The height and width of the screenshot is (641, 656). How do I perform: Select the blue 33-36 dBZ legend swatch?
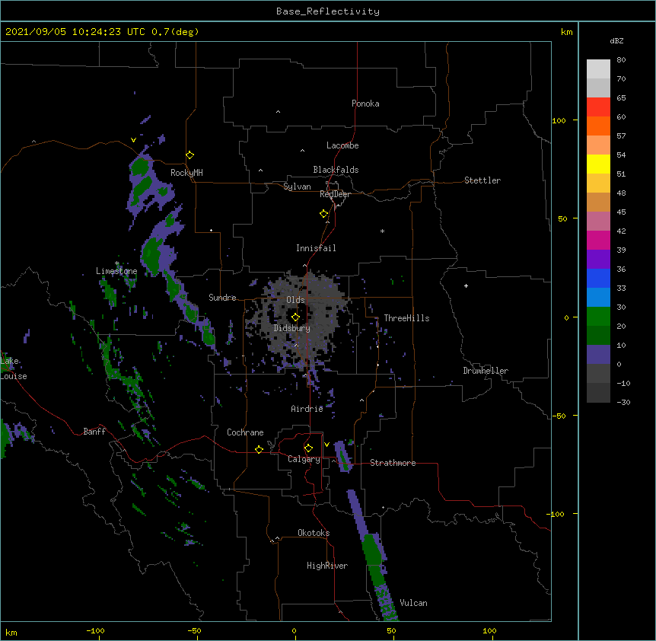point(598,278)
